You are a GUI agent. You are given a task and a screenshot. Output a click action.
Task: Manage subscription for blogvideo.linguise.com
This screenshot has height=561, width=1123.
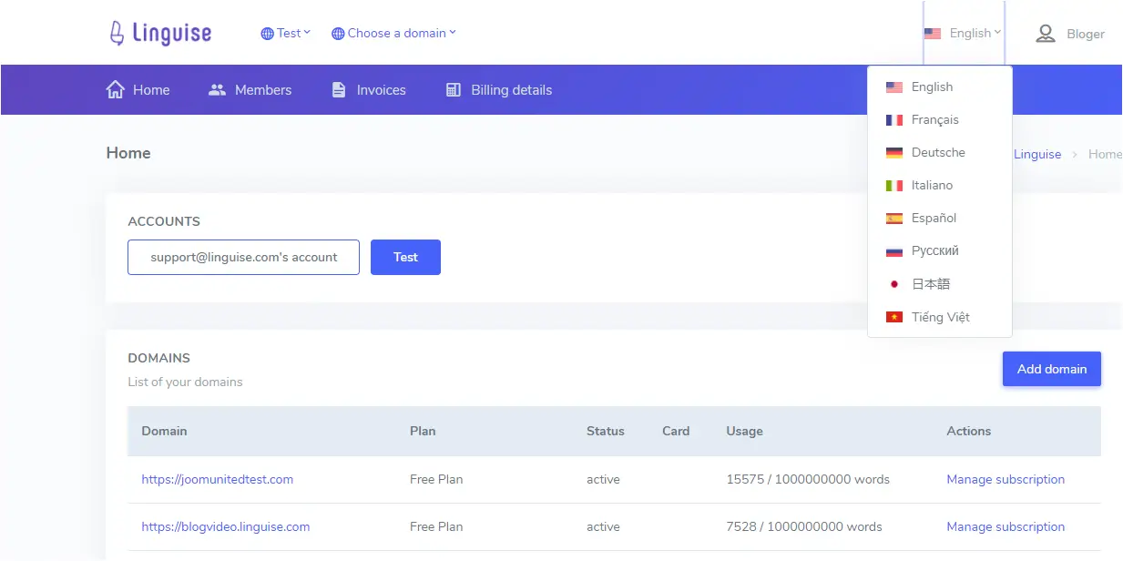pos(1005,526)
